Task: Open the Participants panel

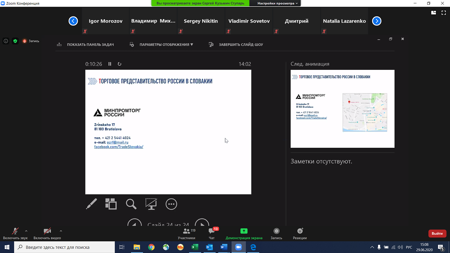Action: pyautogui.click(x=187, y=234)
